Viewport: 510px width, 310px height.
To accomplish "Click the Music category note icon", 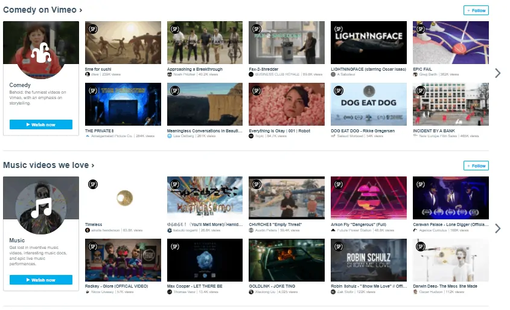I will [41, 209].
